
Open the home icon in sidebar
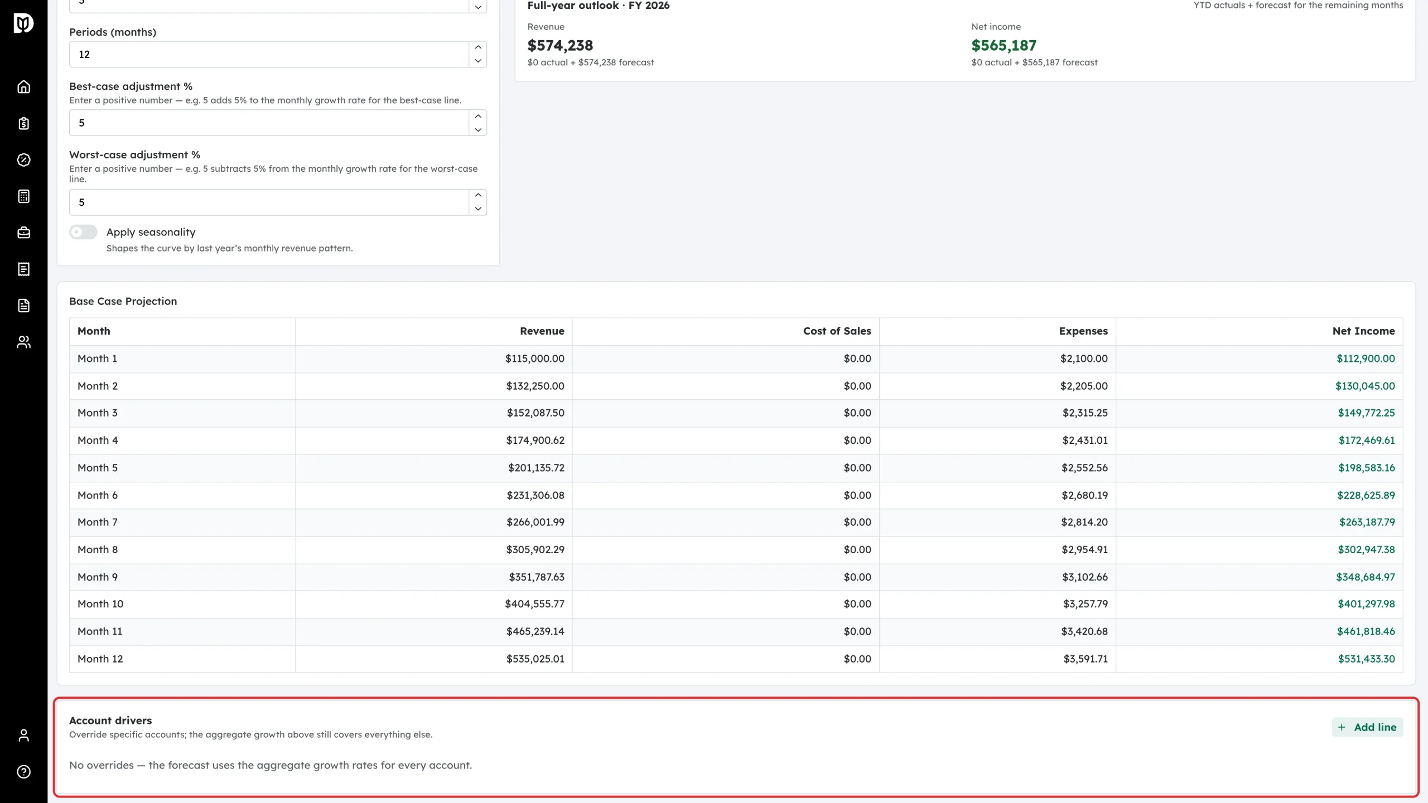23,87
